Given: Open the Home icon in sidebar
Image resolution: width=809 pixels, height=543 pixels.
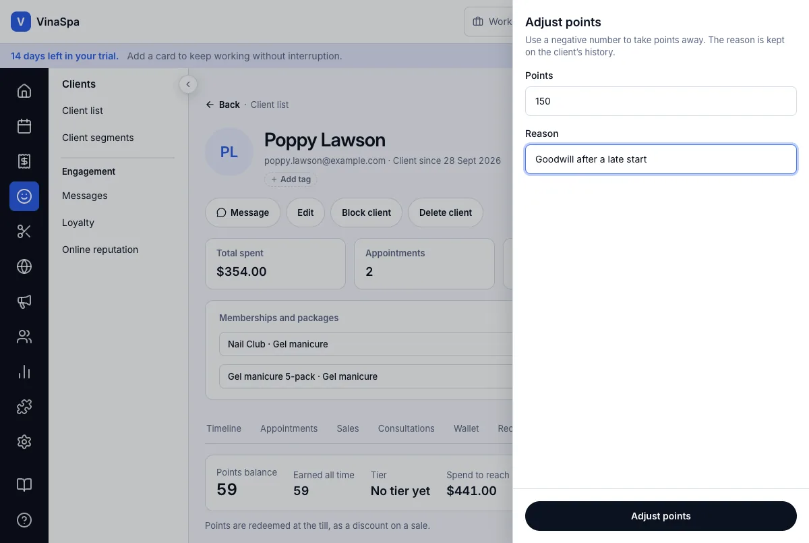Looking at the screenshot, I should [x=24, y=91].
